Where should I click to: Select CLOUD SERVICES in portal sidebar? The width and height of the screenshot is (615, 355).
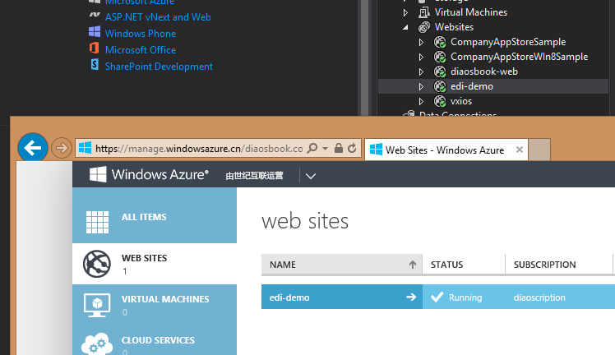coord(155,340)
